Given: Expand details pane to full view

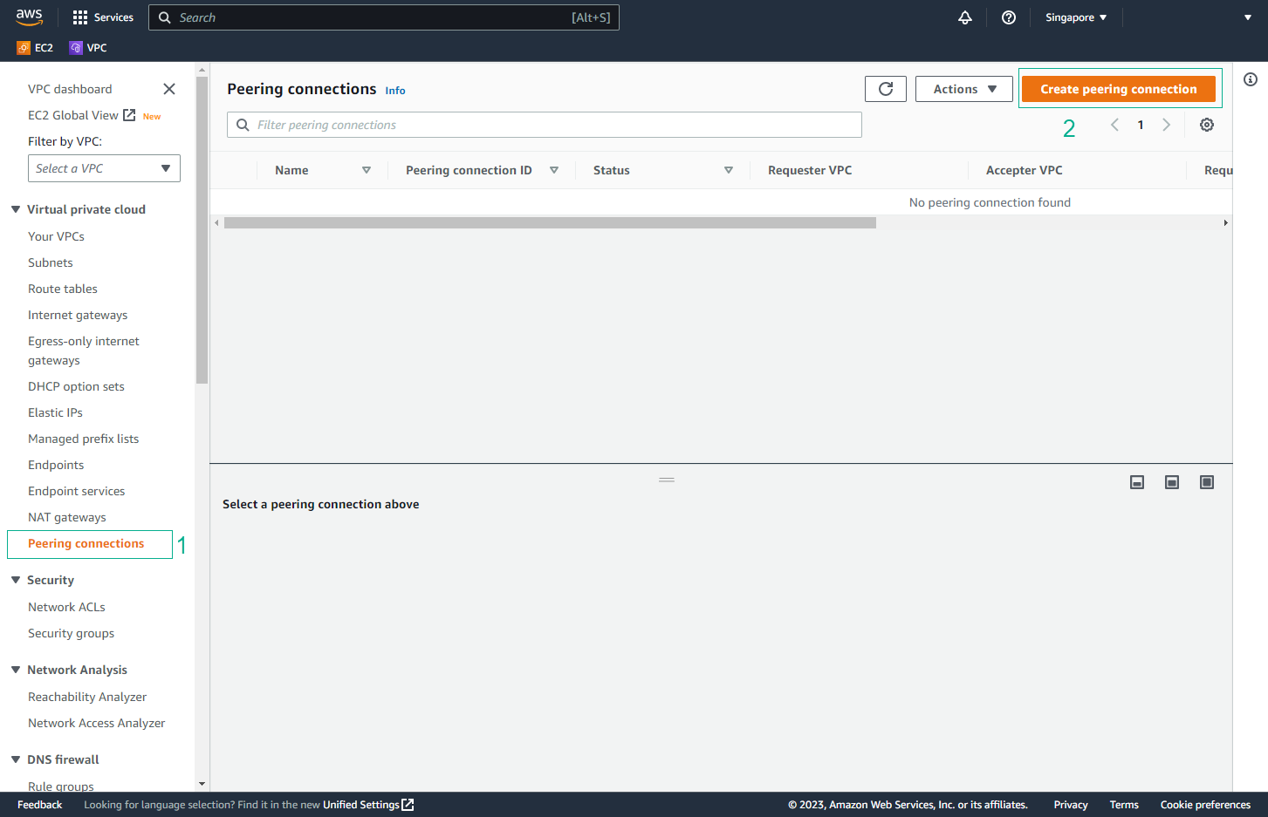Looking at the screenshot, I should (x=1207, y=482).
